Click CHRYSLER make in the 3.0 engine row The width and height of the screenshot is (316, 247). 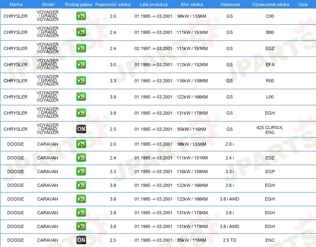[x=15, y=65]
